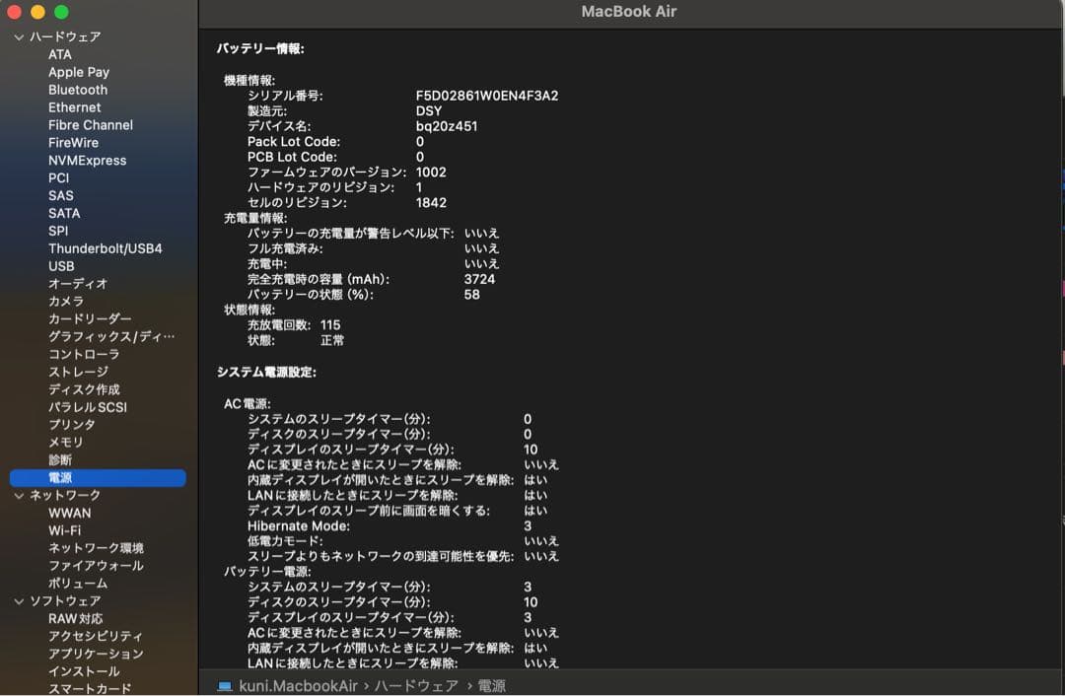Open the アクセシビリティ entry
The image size is (1065, 696).
[96, 637]
